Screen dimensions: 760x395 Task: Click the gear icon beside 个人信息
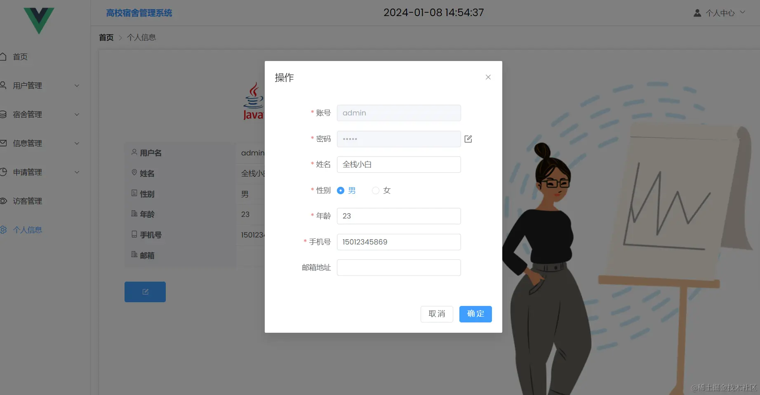pos(3,230)
